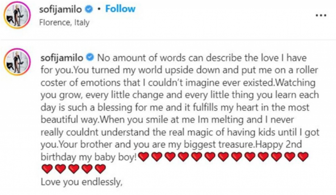Click verified badge beside caption username
This screenshot has width=336, height=195.
[90, 58]
